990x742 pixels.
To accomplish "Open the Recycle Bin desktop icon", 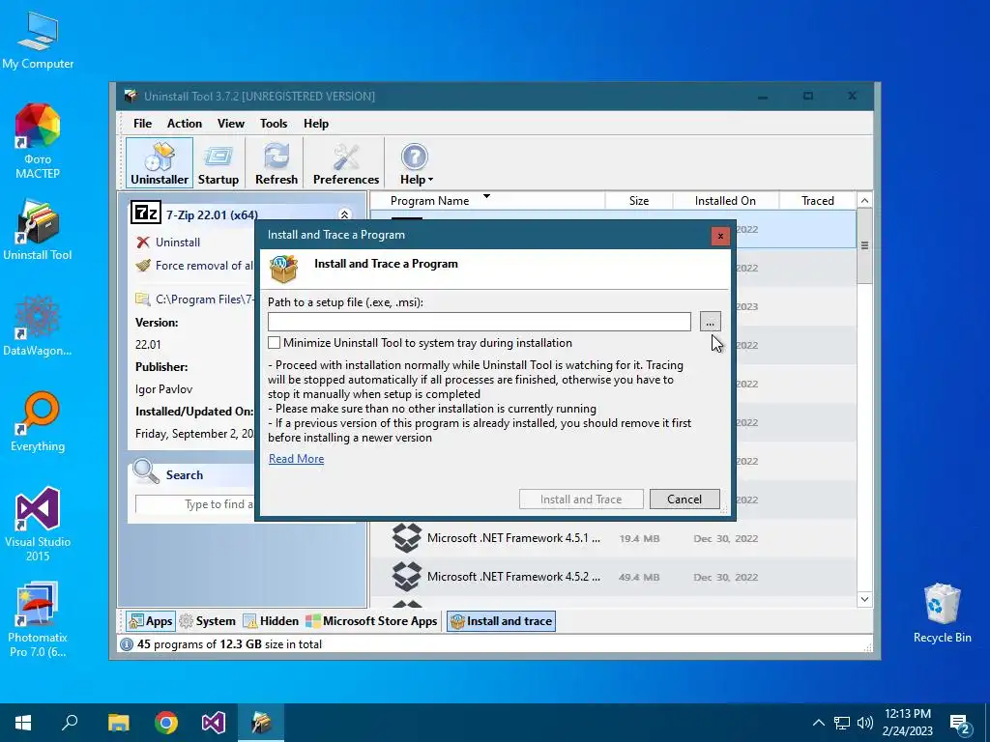I will click(942, 614).
